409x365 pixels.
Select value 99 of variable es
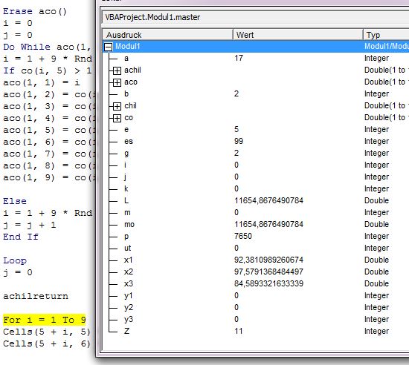point(239,141)
